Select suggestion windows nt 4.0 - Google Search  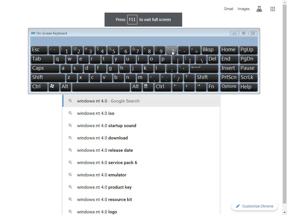pyautogui.click(x=141, y=101)
